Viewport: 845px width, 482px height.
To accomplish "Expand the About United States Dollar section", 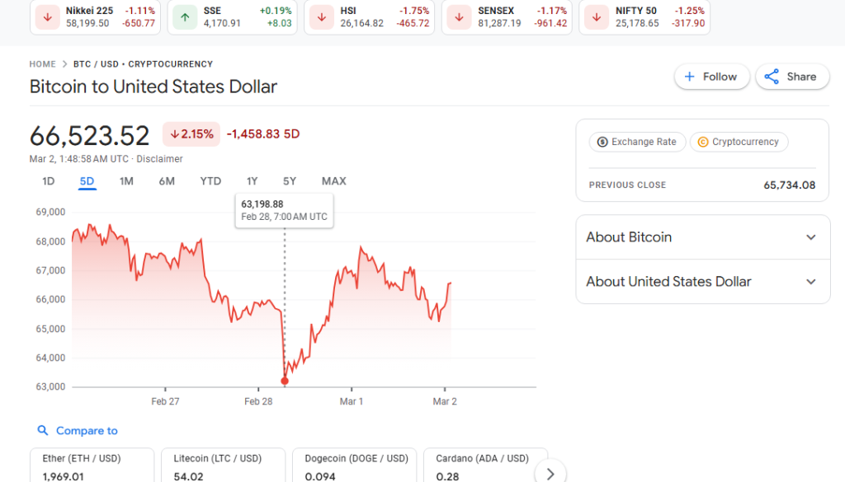I will tap(810, 281).
